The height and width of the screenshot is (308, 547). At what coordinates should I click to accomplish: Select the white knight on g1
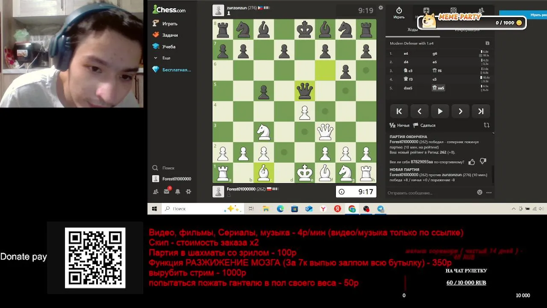346,173
